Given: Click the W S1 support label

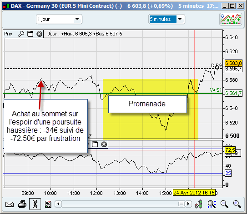Looking at the screenshot, I should coord(216,90).
